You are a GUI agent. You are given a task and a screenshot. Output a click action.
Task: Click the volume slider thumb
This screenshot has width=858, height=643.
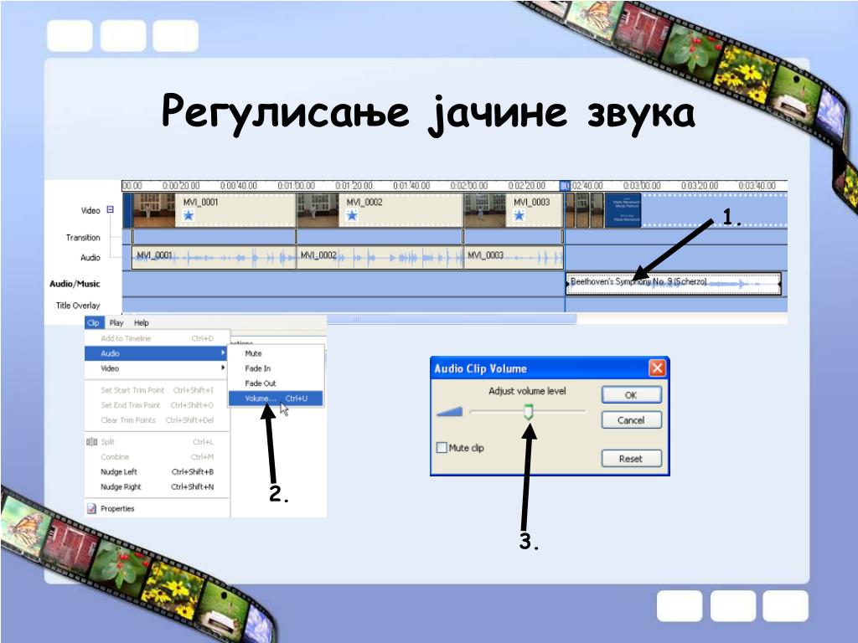tap(528, 412)
